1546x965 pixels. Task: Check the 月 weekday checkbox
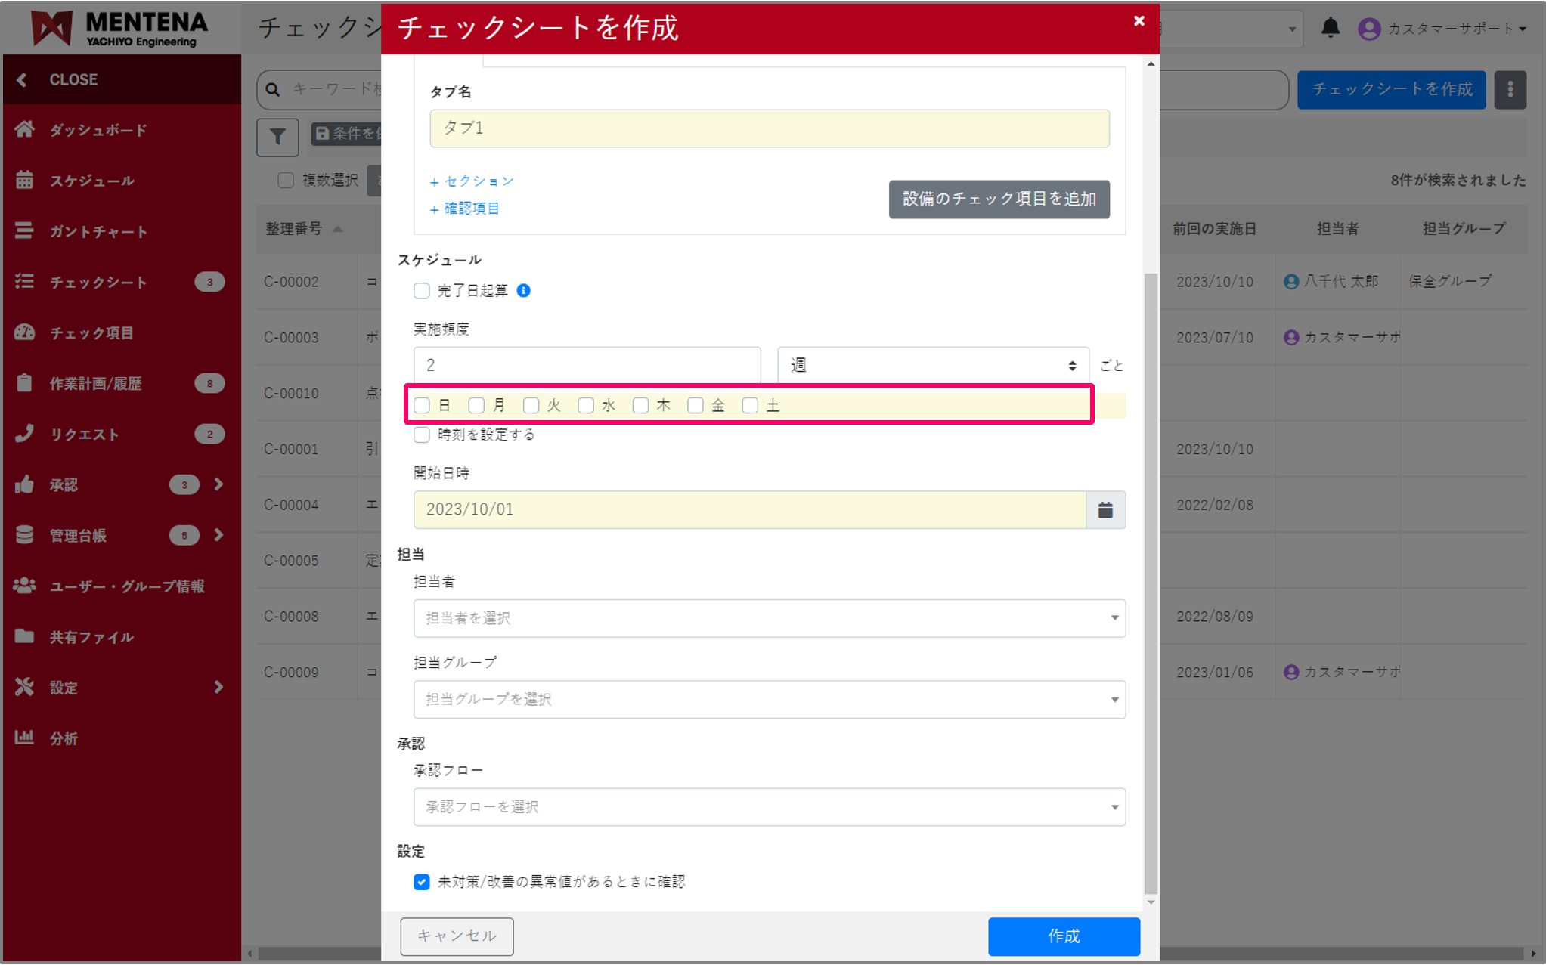point(476,405)
